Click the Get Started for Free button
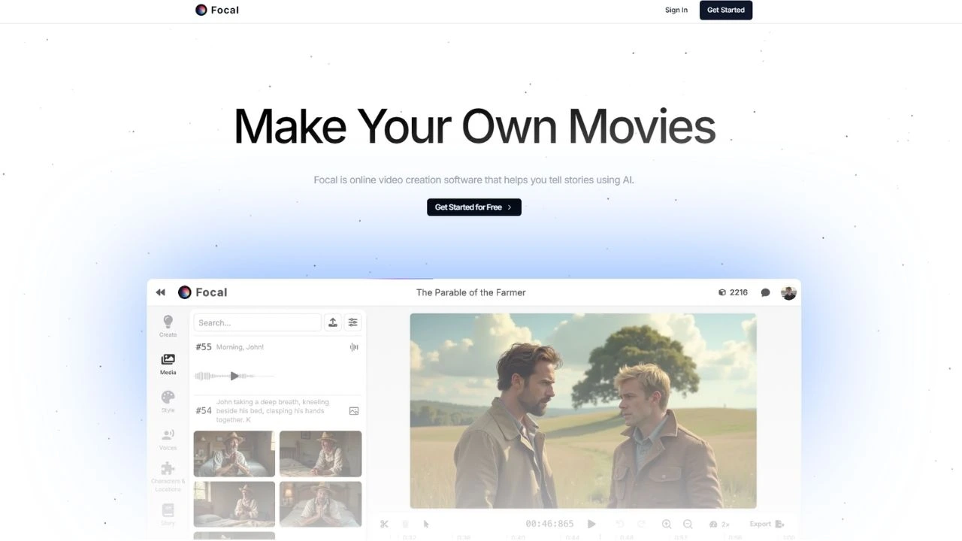The height and width of the screenshot is (541, 962). pos(473,207)
